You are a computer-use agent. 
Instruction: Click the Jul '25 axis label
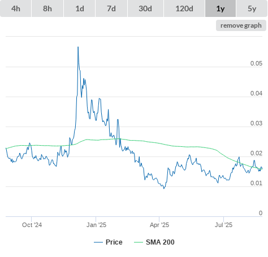(223, 225)
